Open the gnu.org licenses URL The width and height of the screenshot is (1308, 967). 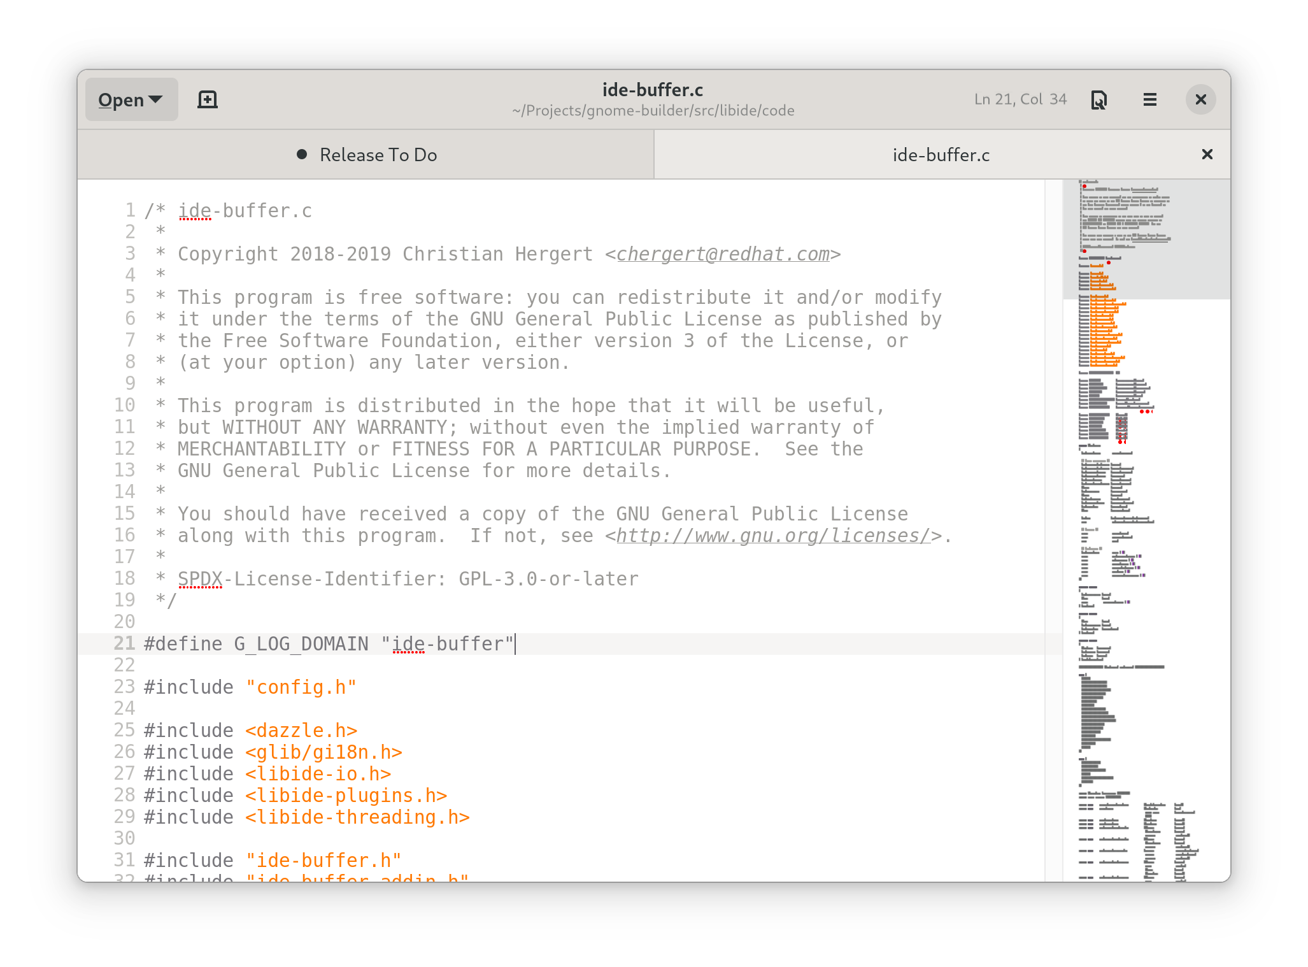pos(773,536)
